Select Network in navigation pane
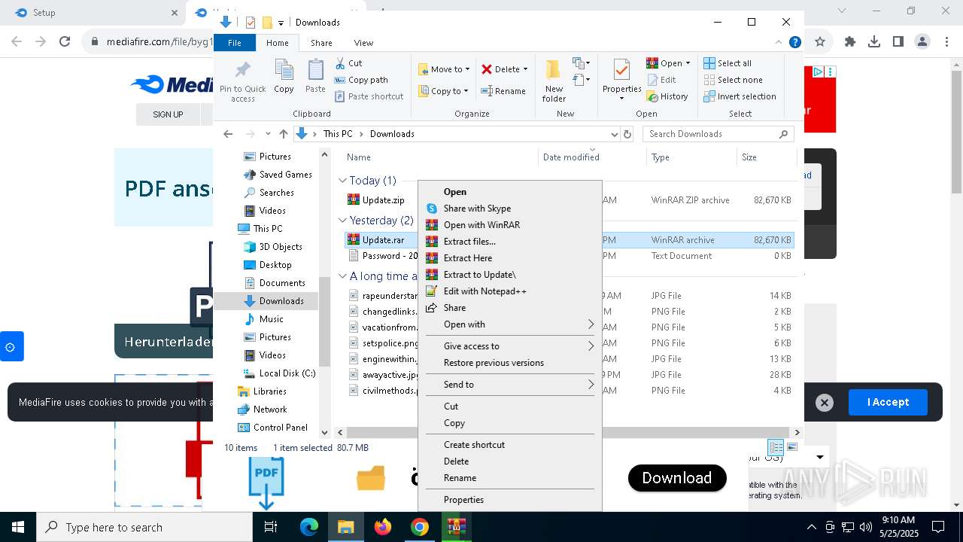The height and width of the screenshot is (542, 963). [270, 410]
